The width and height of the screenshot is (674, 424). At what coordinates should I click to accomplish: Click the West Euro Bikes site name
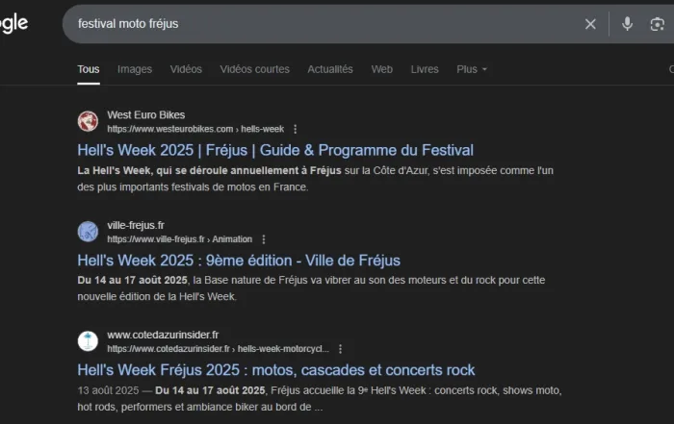[146, 115]
